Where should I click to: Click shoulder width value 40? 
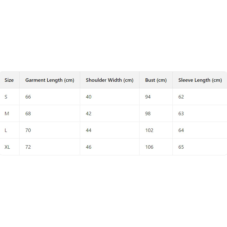88,97
